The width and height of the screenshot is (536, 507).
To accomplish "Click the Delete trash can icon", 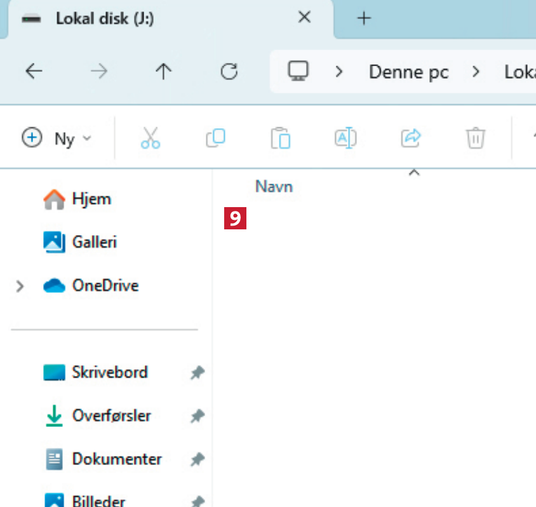I will click(476, 138).
